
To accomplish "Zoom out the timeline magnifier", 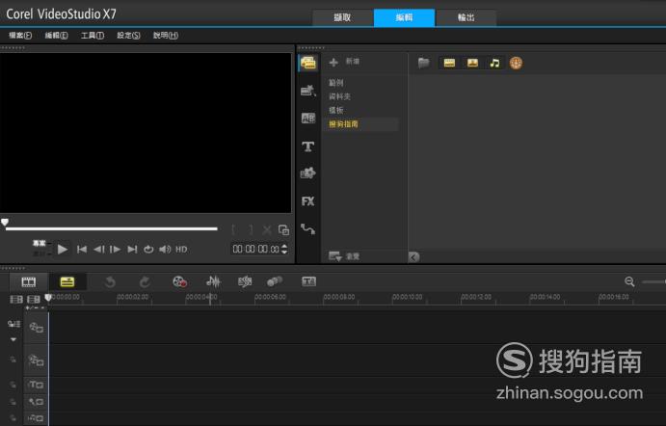I will click(x=629, y=281).
